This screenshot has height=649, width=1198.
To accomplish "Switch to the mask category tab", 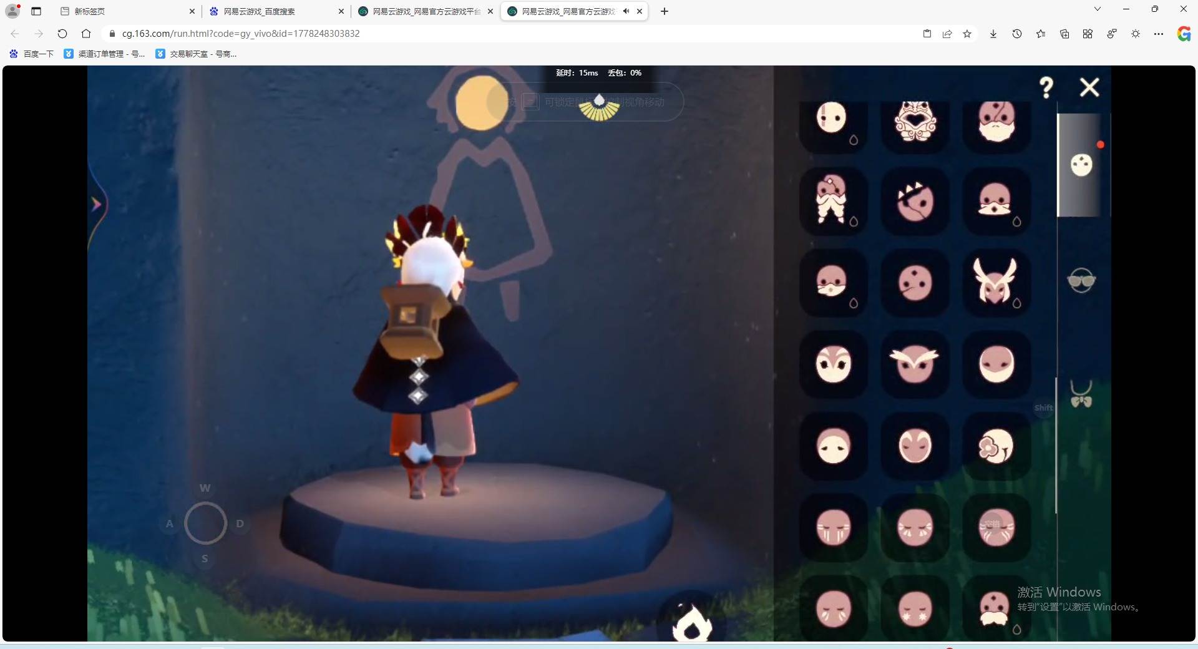I will point(1081,165).
